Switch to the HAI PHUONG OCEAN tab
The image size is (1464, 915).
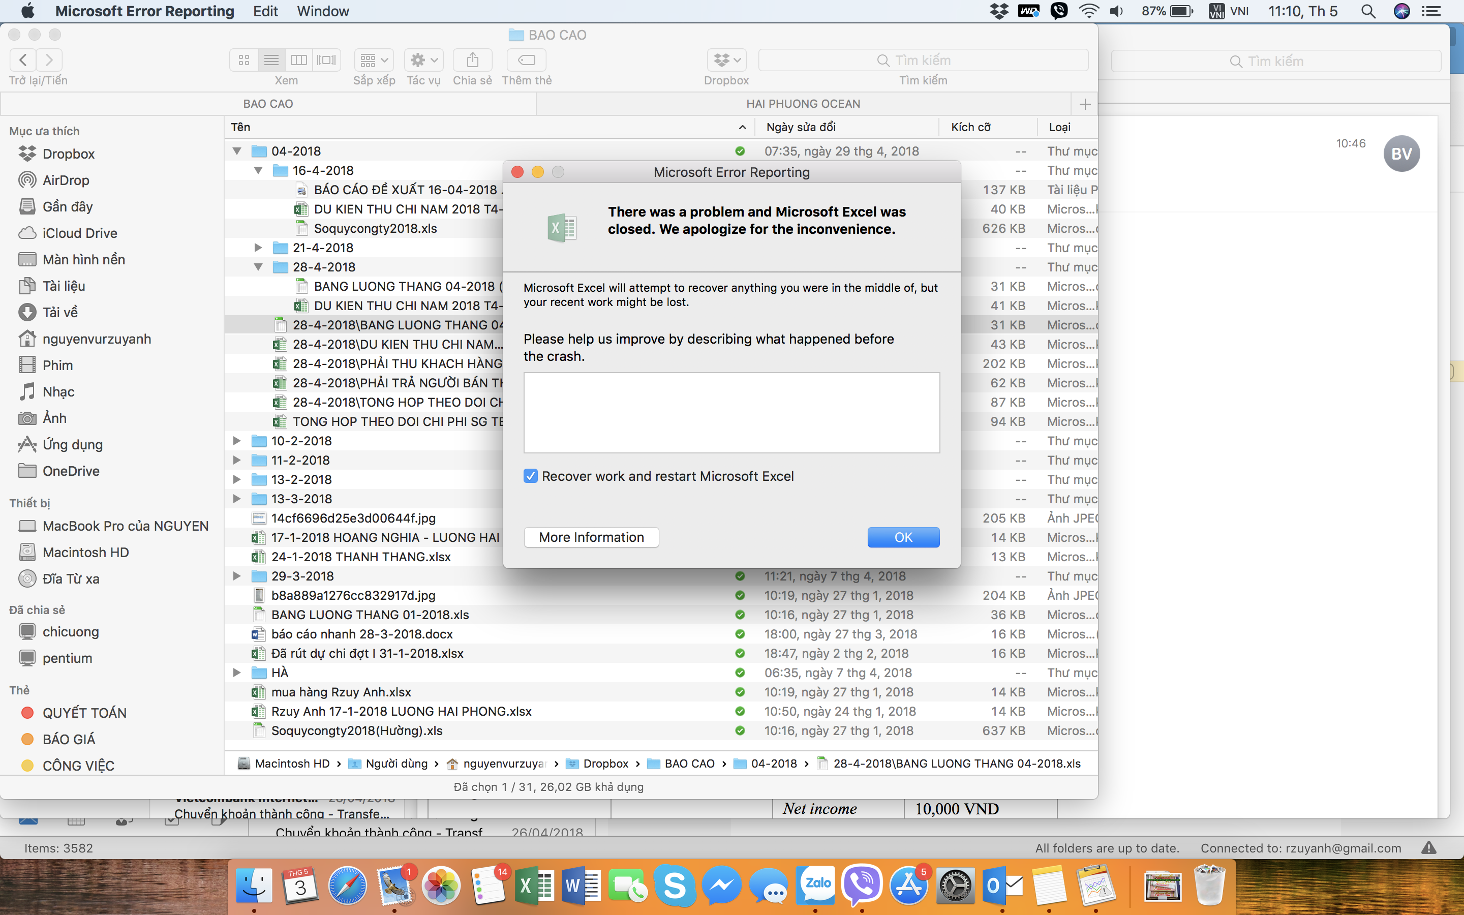click(803, 104)
